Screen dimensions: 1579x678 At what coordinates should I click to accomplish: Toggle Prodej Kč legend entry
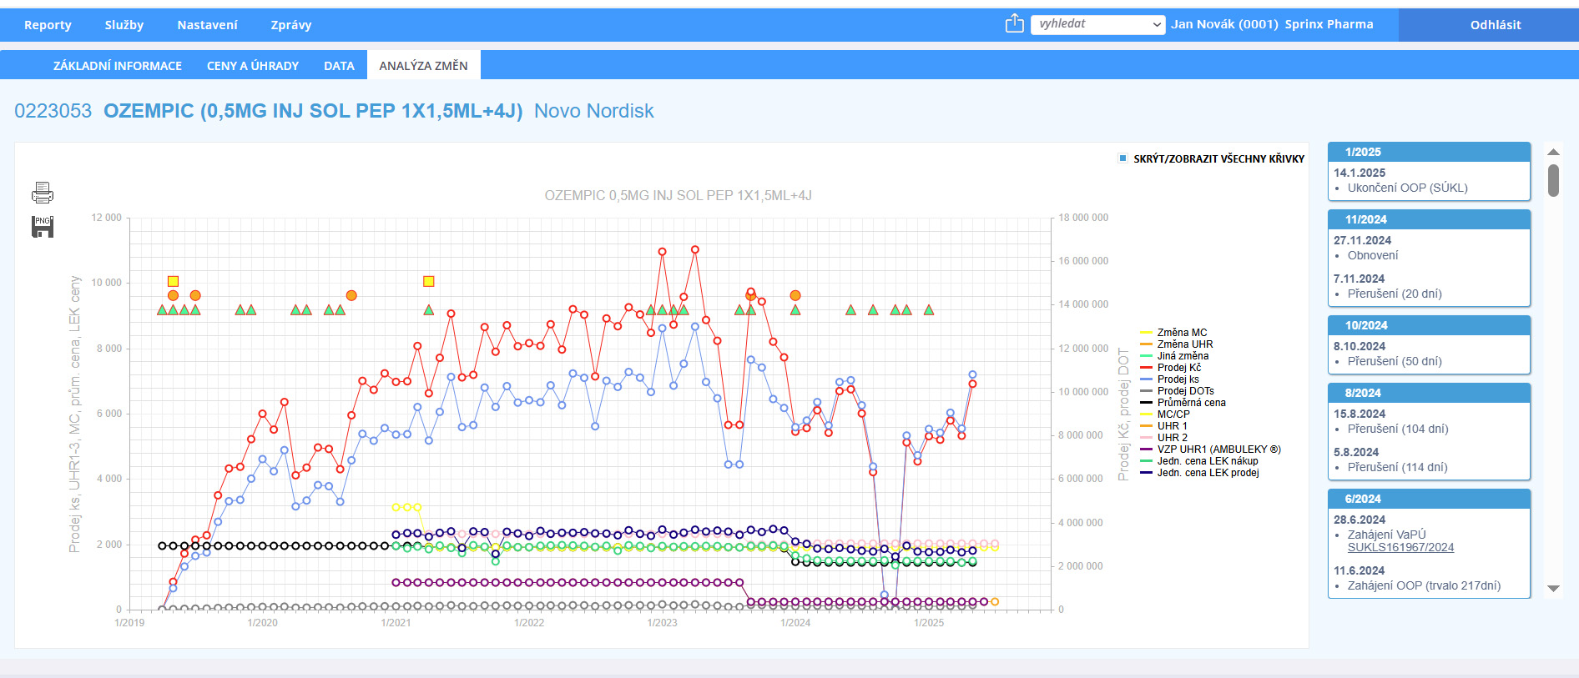point(1171,368)
